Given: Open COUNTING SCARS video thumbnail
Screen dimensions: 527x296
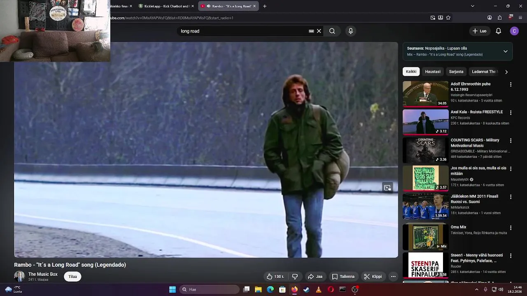Looking at the screenshot, I should (425, 150).
